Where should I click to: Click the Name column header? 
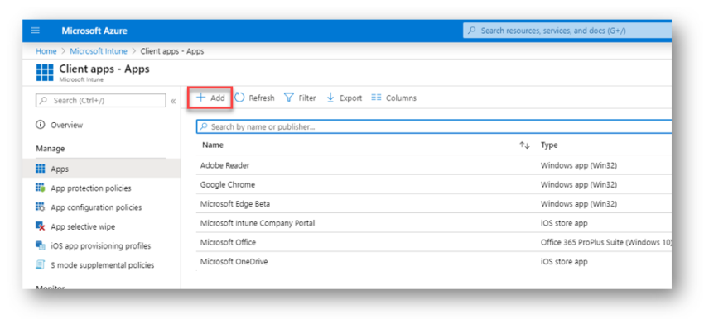[213, 145]
